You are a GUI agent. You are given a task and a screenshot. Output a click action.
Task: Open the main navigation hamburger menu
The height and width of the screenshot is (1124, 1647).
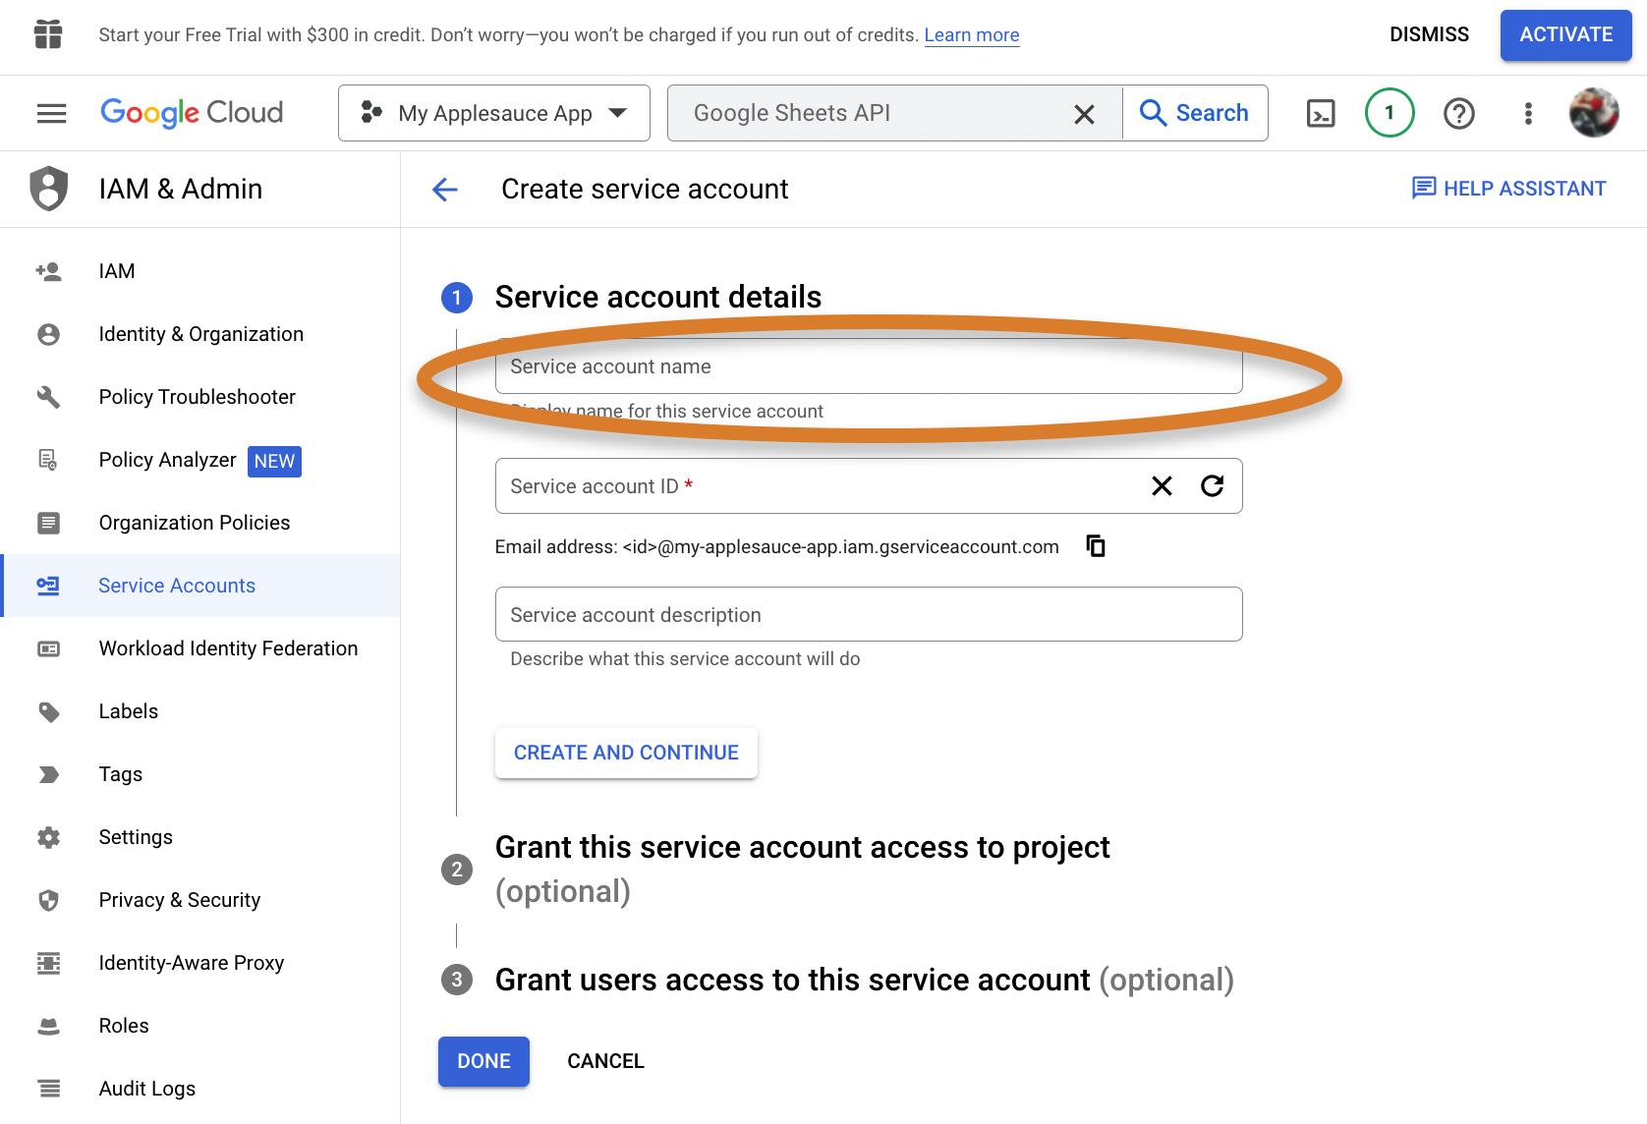[51, 113]
